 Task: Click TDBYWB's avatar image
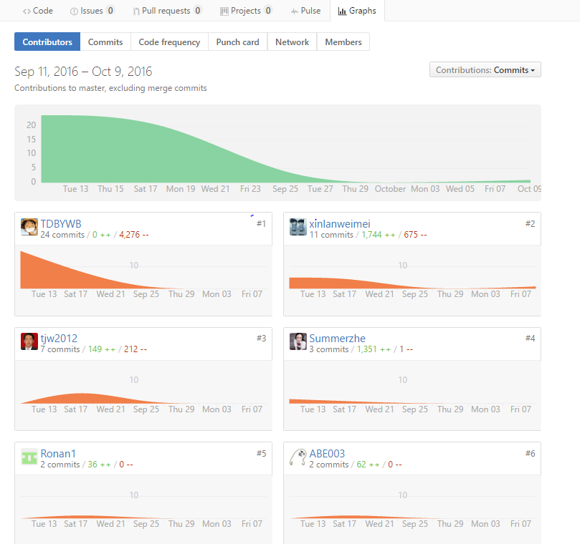click(x=29, y=227)
